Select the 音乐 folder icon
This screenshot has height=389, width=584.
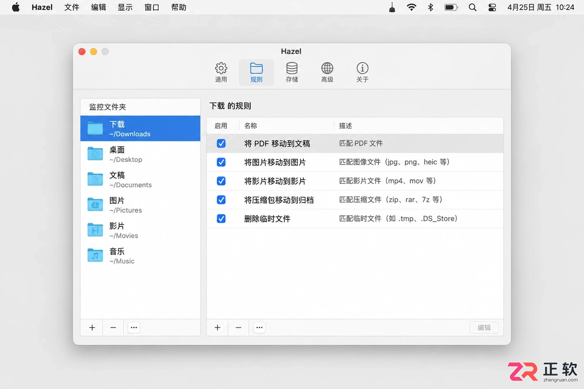tap(95, 256)
